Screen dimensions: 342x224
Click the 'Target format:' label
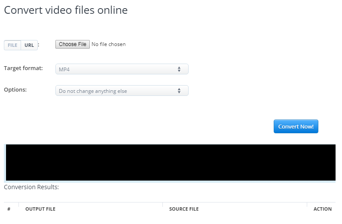point(23,68)
